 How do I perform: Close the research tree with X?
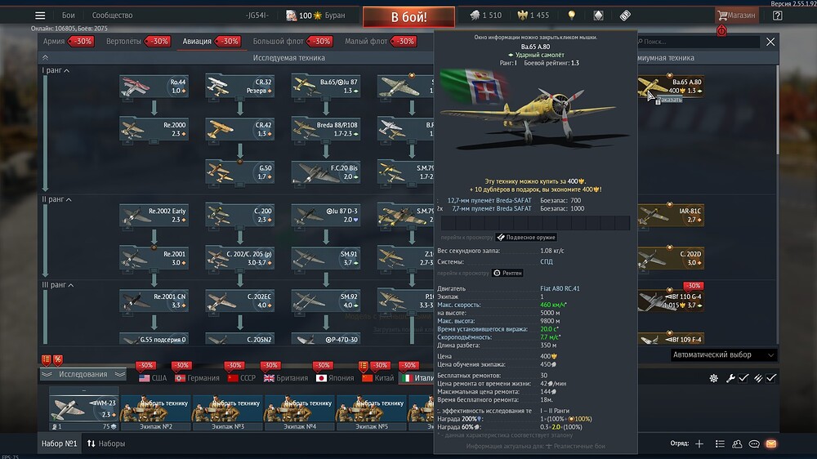point(770,42)
